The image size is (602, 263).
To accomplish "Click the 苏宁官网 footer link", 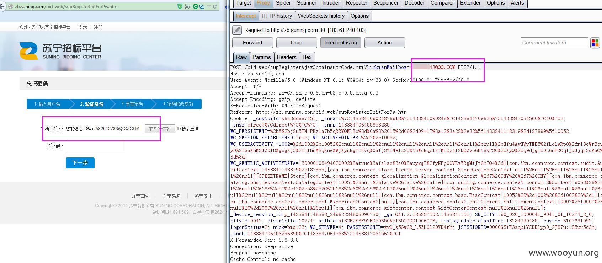I will click(140, 196).
